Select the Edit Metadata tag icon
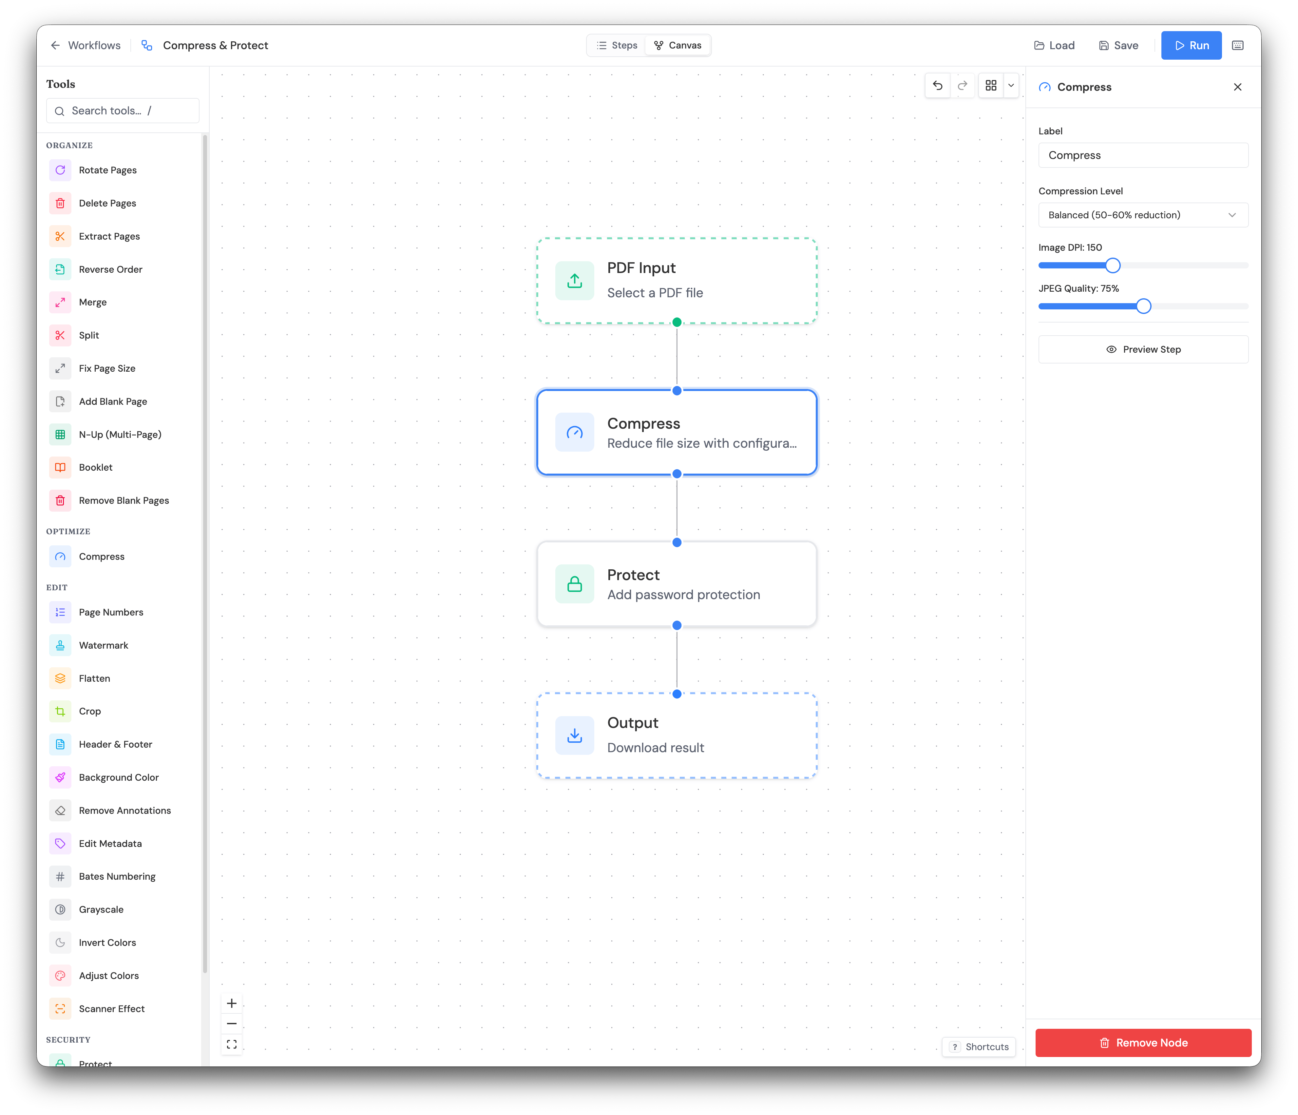Viewport: 1298px width, 1115px height. 60,844
